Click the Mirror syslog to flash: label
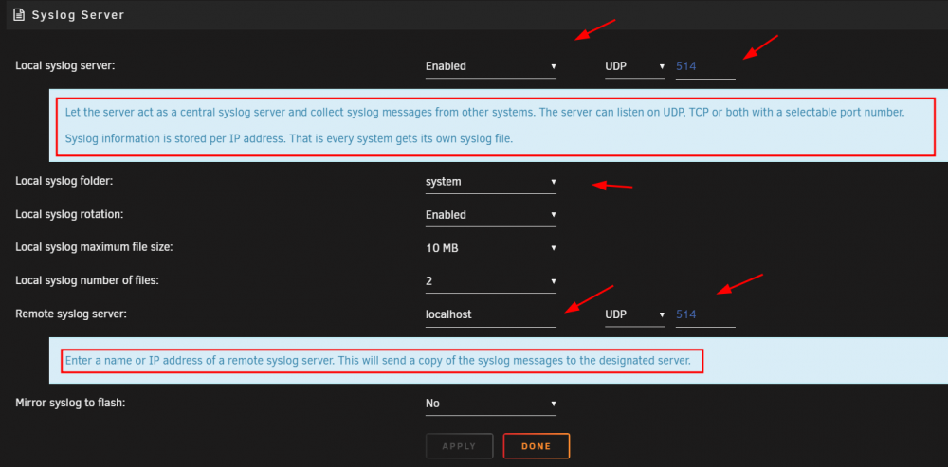This screenshot has height=467, width=948. point(69,403)
